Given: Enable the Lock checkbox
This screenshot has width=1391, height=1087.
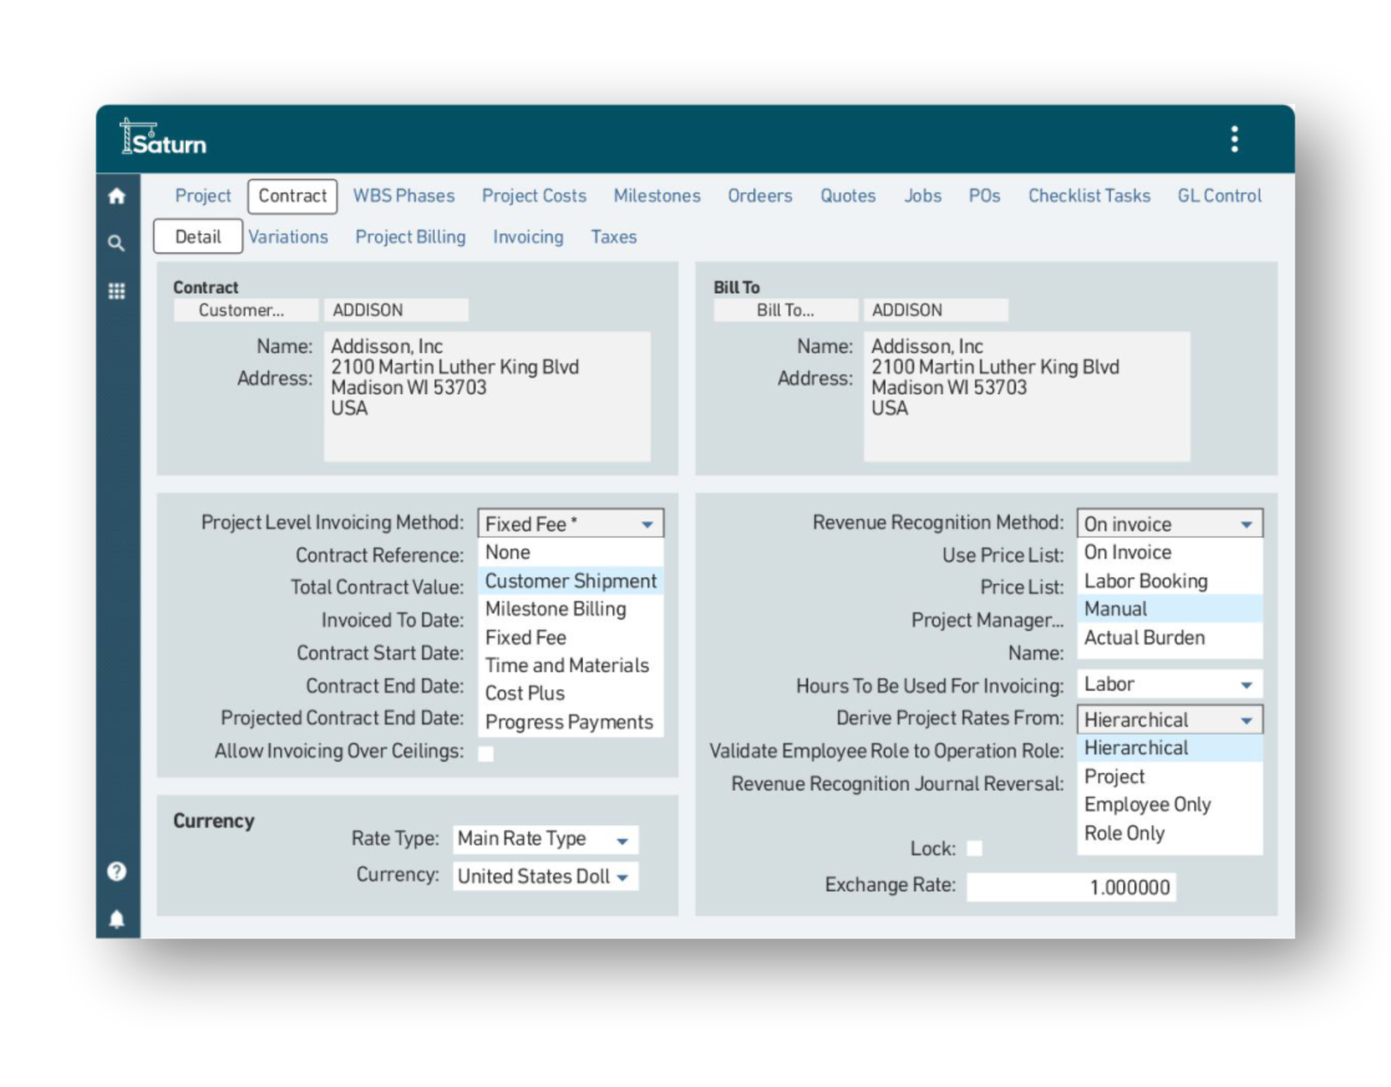Looking at the screenshot, I should click(x=974, y=848).
